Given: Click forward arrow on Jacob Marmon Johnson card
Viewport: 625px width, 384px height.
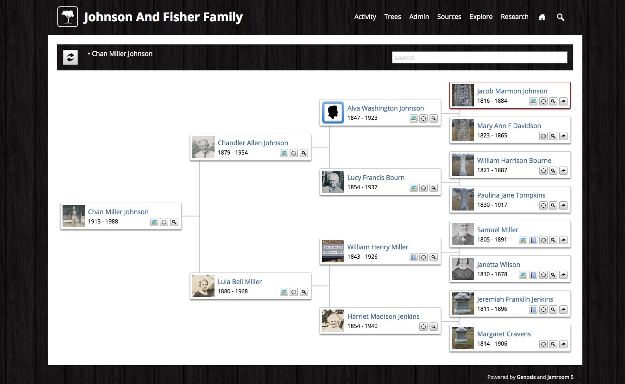Looking at the screenshot, I should click(563, 101).
